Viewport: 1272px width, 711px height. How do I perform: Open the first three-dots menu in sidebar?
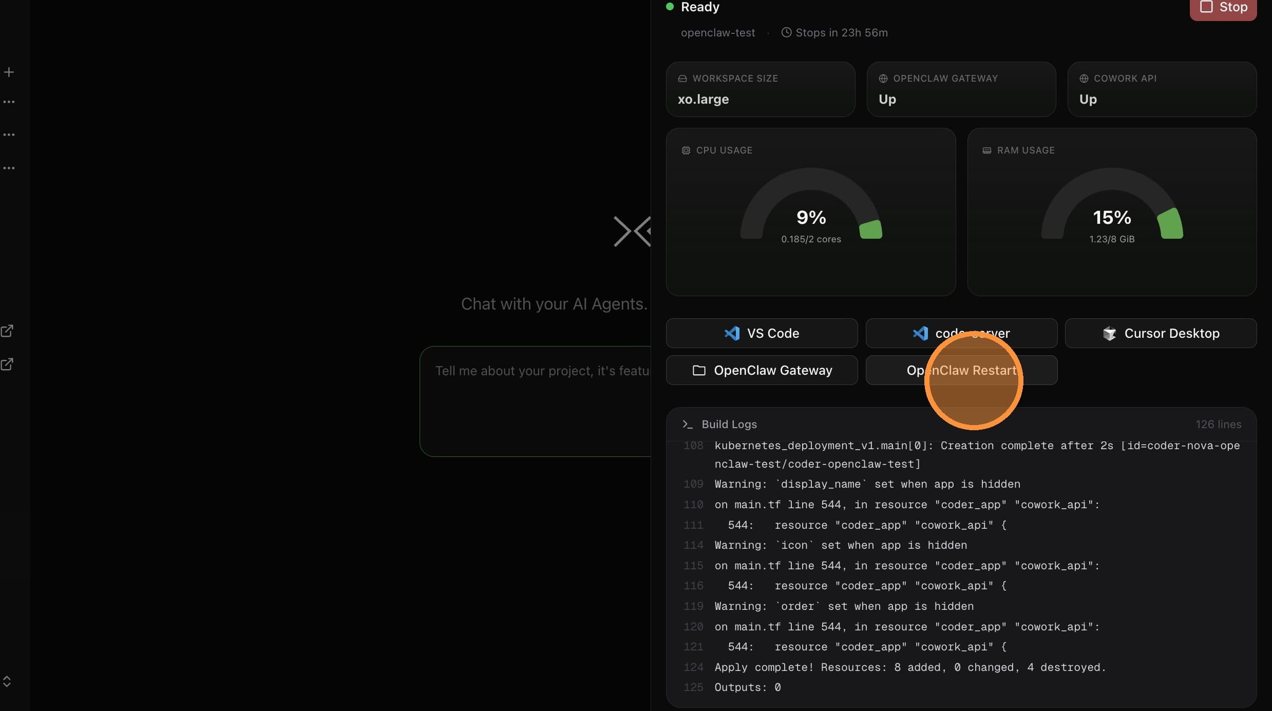point(9,102)
